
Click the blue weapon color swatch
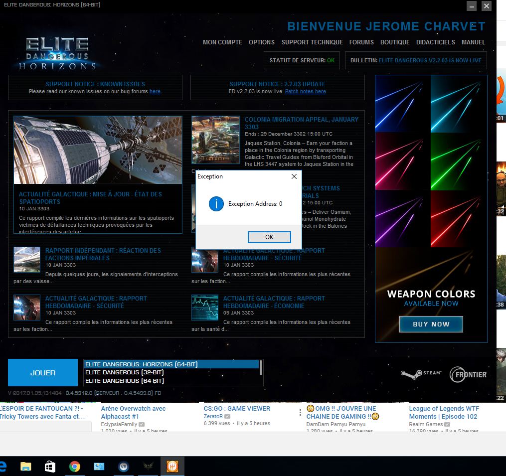(403, 104)
